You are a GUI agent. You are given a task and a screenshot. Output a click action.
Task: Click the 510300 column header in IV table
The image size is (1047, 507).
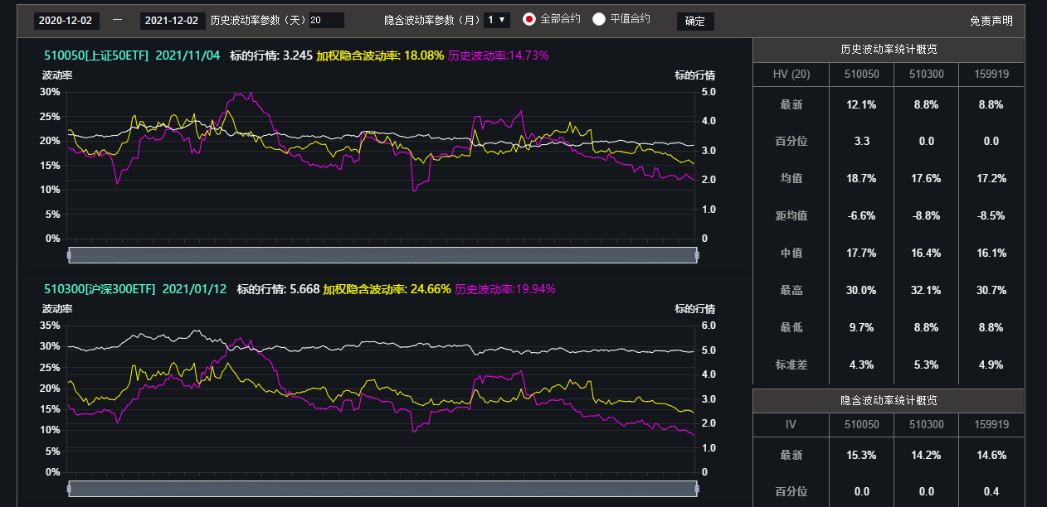[x=926, y=424]
